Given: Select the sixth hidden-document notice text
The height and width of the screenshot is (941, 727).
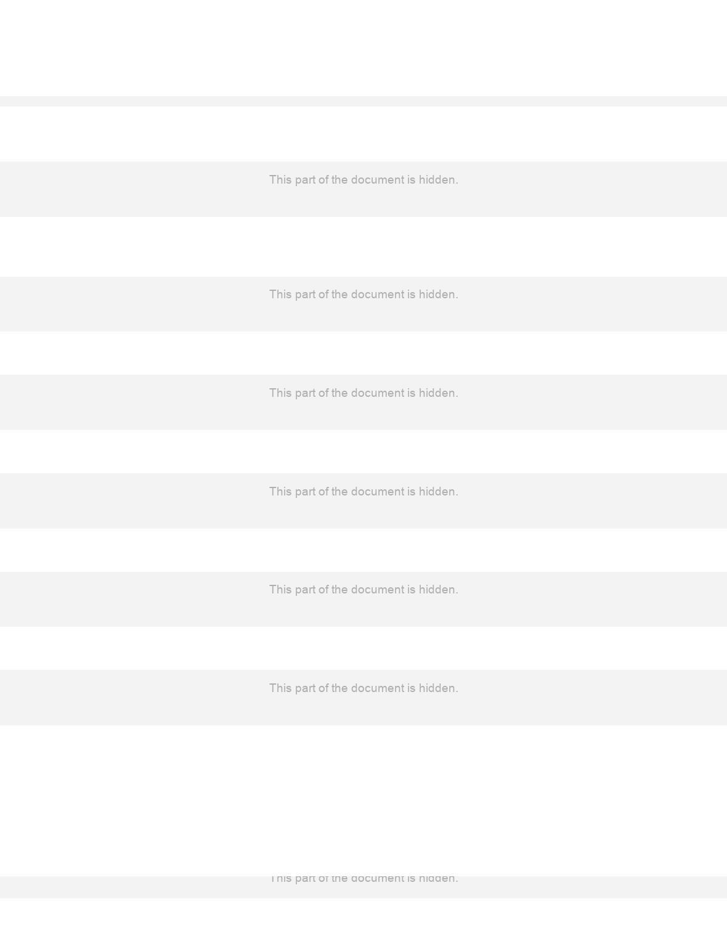Looking at the screenshot, I should 363,688.
